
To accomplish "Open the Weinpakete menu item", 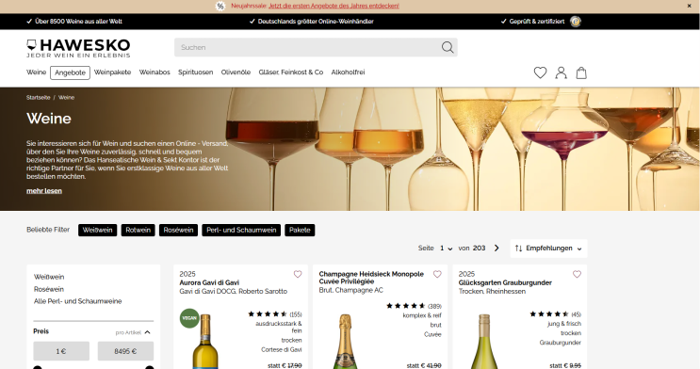I will pos(112,72).
